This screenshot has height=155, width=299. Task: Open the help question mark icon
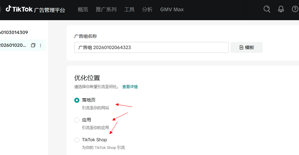[295, 9]
